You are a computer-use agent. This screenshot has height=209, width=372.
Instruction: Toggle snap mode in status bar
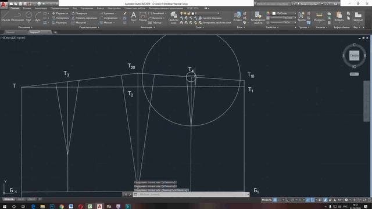point(280,200)
